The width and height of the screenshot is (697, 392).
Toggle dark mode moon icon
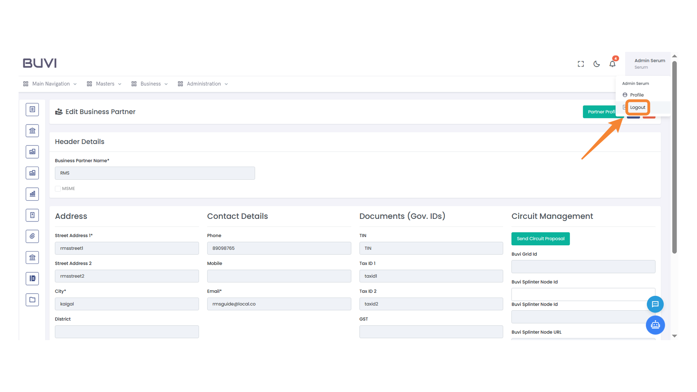pos(596,64)
